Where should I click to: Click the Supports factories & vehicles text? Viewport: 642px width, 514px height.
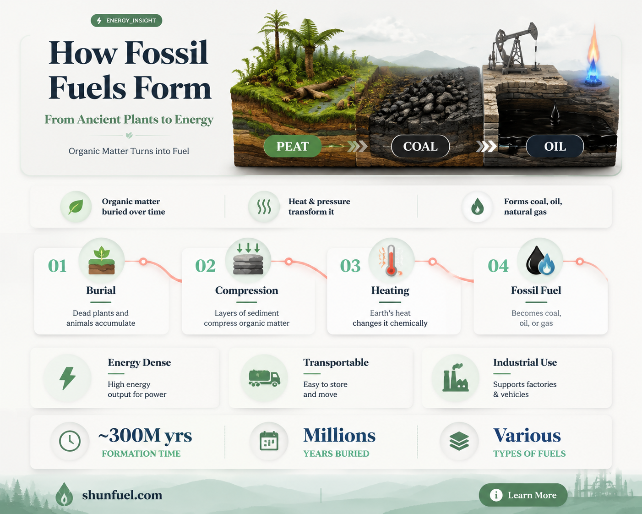click(x=525, y=389)
